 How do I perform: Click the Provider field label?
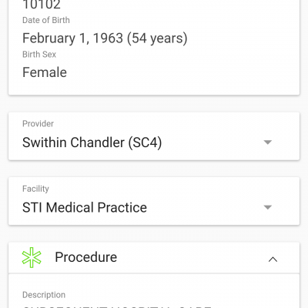click(x=38, y=124)
